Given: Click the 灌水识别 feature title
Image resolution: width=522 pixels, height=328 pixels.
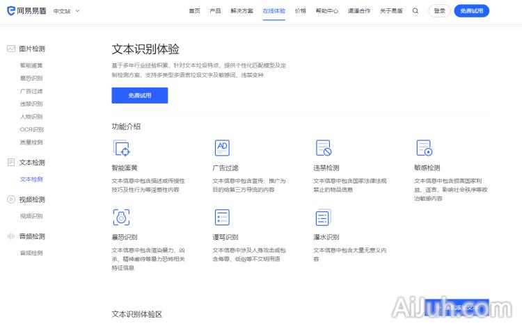Looking at the screenshot, I should click(x=326, y=237).
